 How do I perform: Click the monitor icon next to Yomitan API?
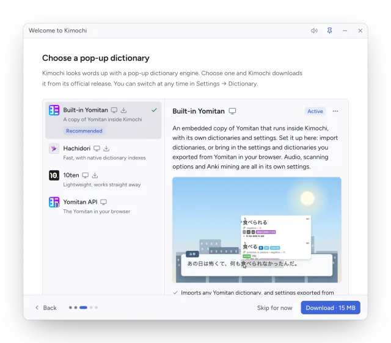point(103,202)
